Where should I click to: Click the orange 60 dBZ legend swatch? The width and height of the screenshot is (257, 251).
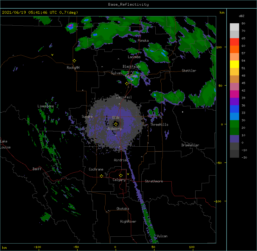click(234, 49)
